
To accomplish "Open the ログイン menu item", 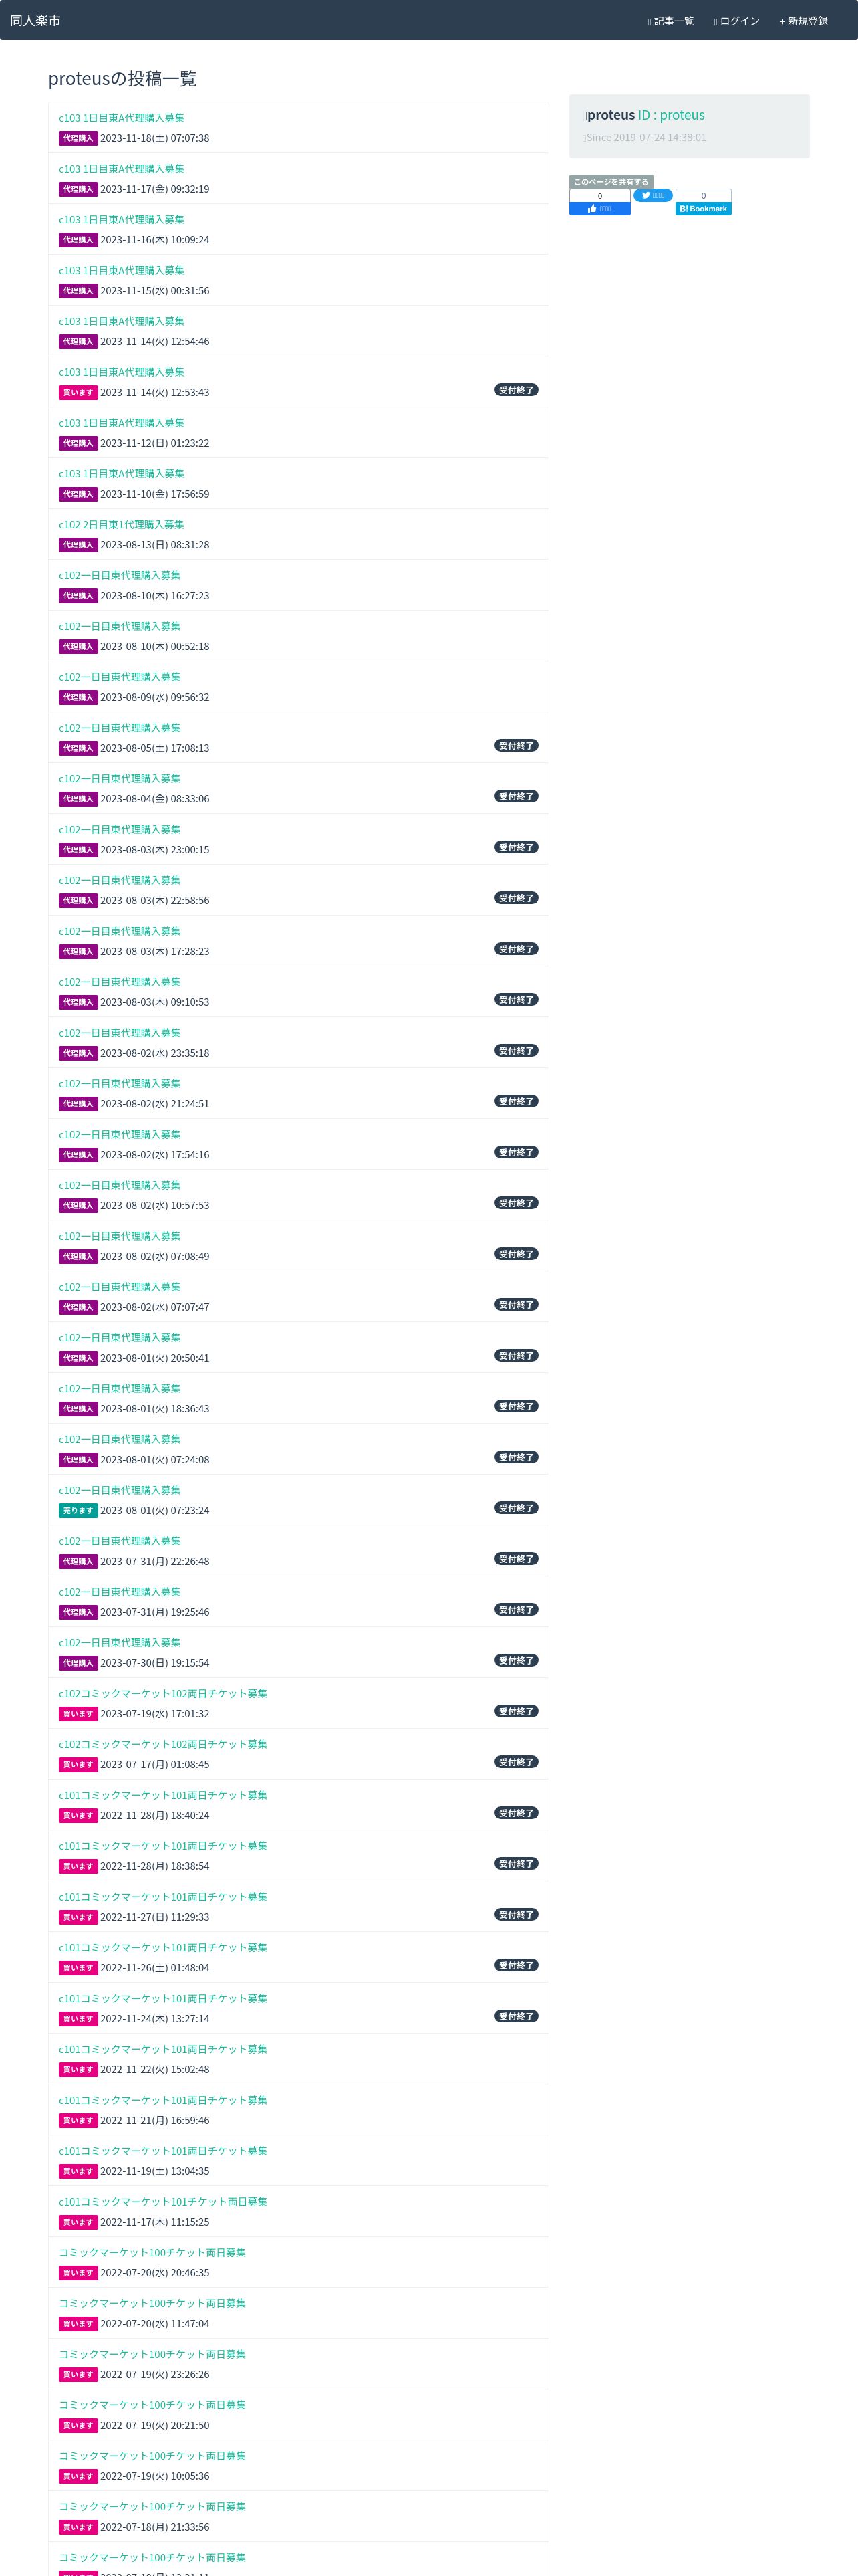I will [x=736, y=21].
